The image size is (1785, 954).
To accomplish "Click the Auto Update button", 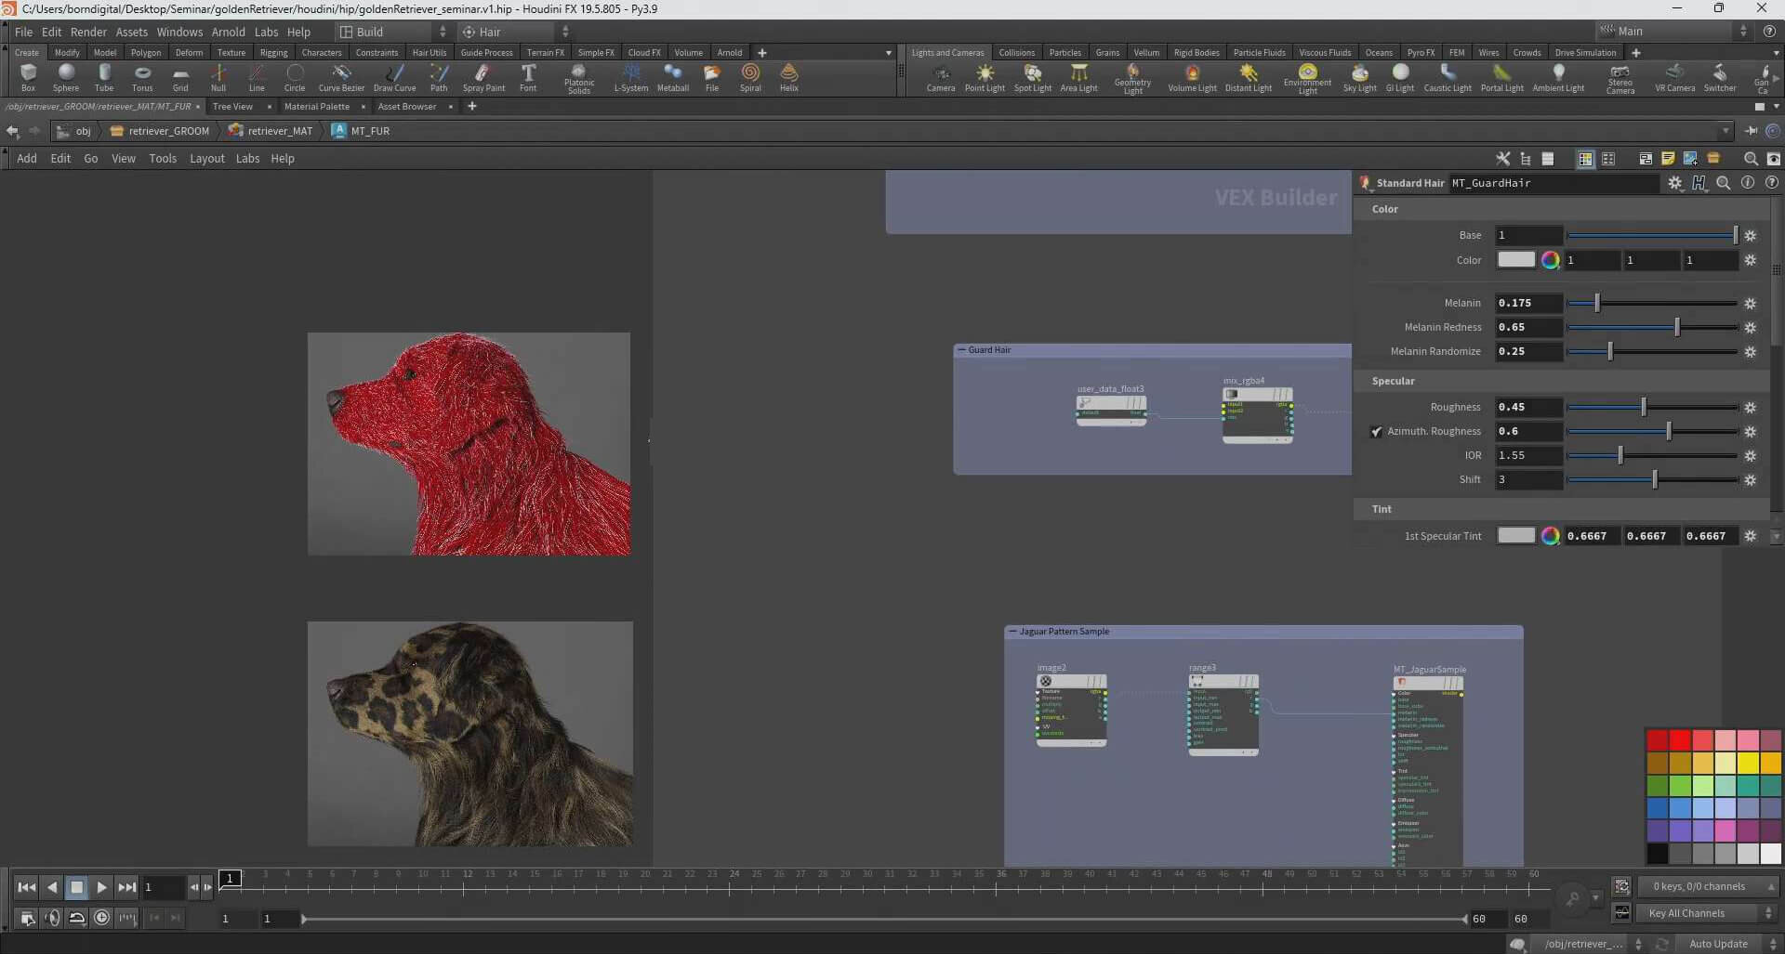I will click(x=1717, y=944).
